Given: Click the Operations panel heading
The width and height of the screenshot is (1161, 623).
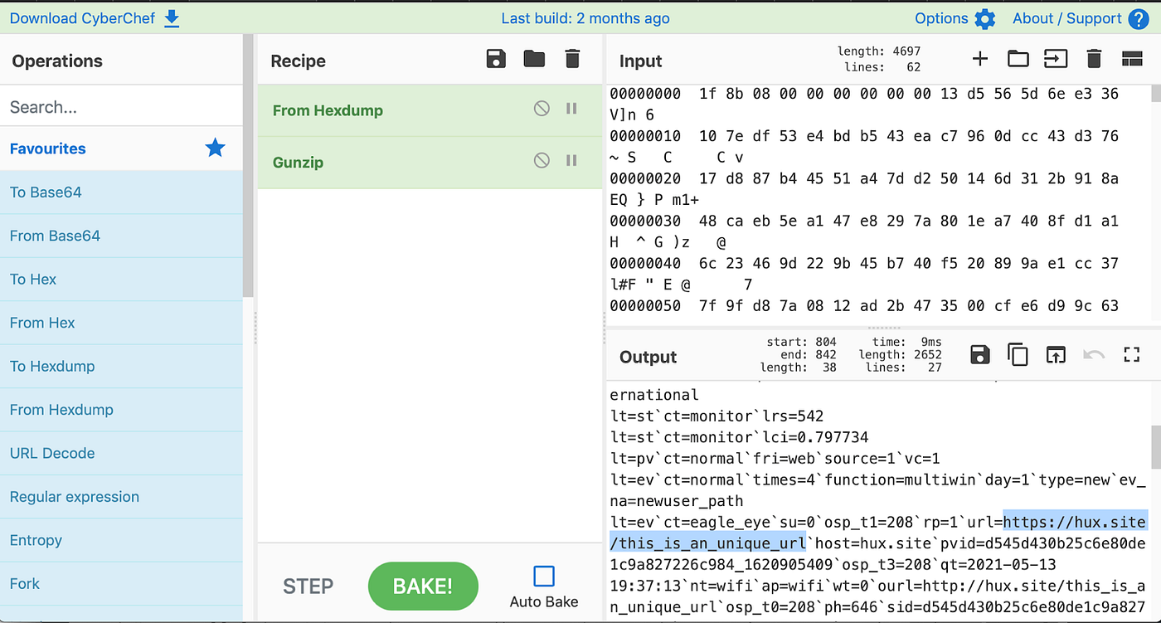Looking at the screenshot, I should pyautogui.click(x=57, y=61).
